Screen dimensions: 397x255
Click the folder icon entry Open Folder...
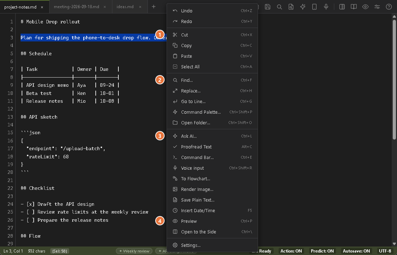coord(212,123)
